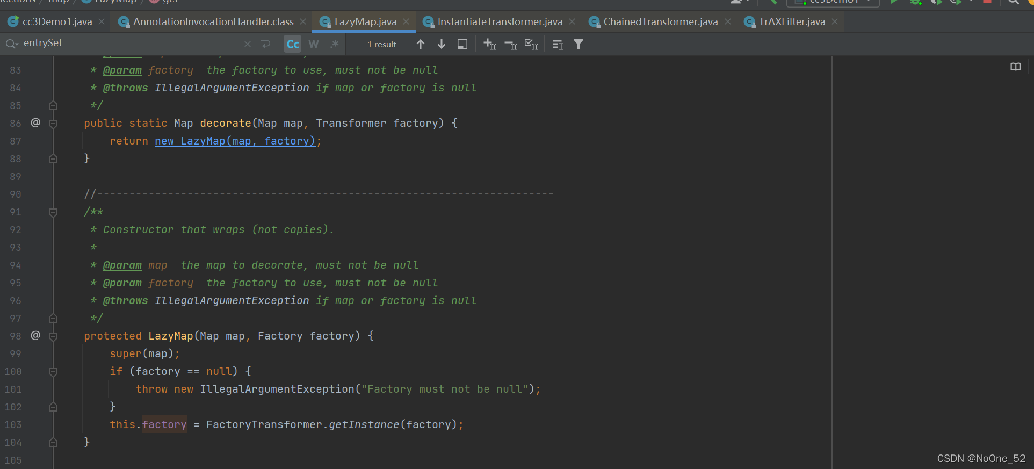Image resolution: width=1034 pixels, height=469 pixels.
Task: Toggle the Regex search option
Action: (335, 44)
